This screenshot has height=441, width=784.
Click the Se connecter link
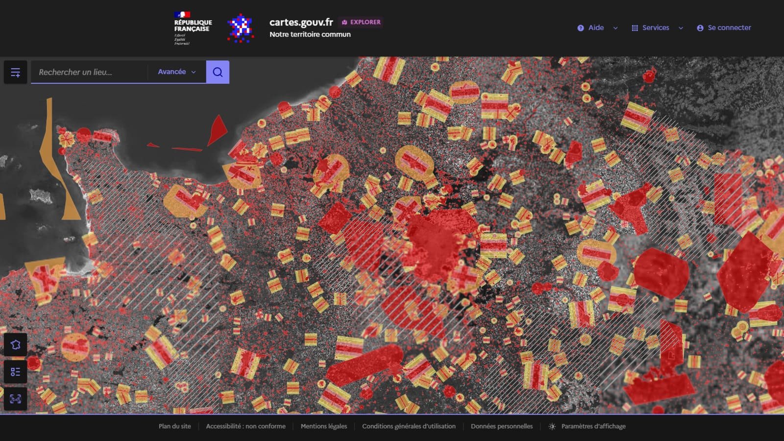tap(724, 28)
